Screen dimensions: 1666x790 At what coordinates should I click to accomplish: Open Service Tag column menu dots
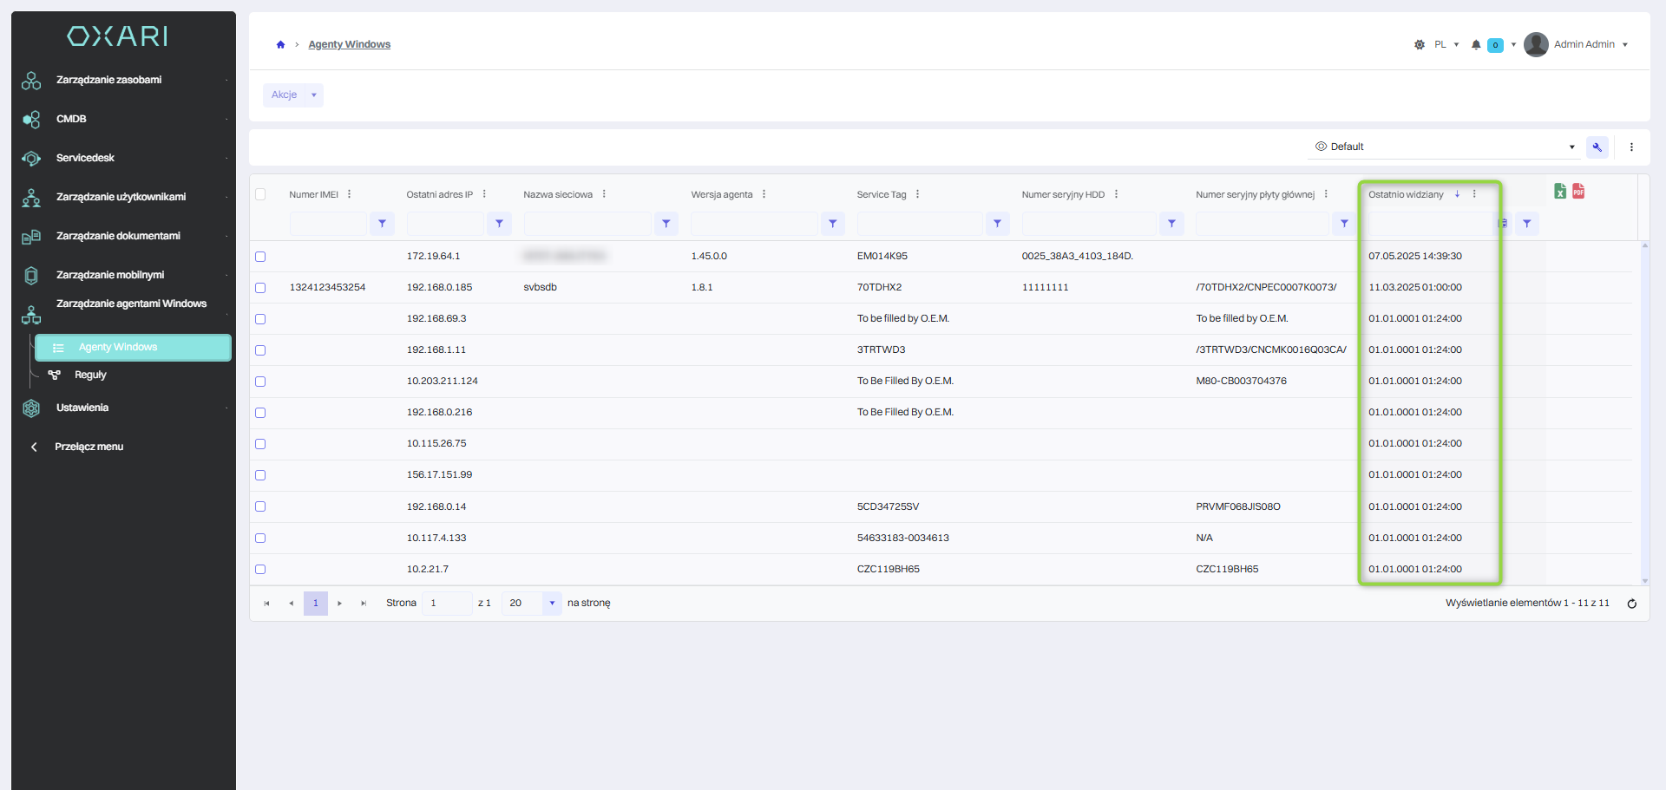click(x=917, y=194)
